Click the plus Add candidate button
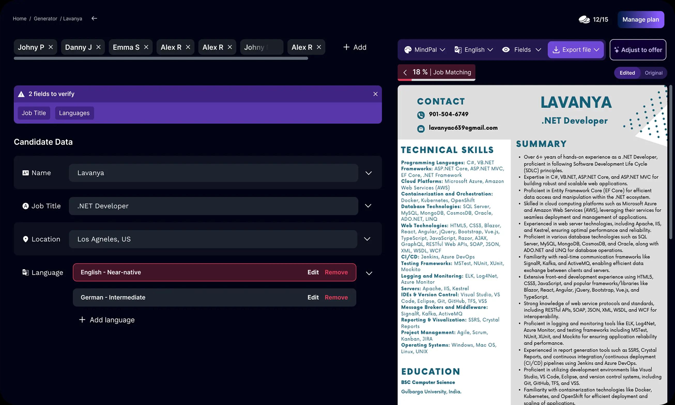 click(x=355, y=47)
